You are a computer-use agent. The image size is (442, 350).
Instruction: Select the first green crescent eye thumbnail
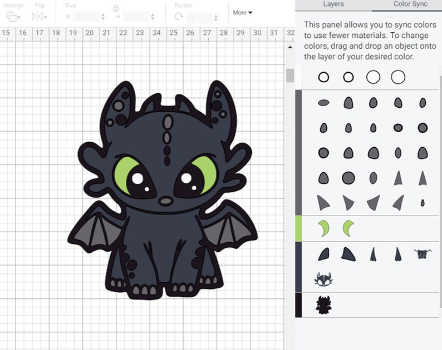point(323,228)
